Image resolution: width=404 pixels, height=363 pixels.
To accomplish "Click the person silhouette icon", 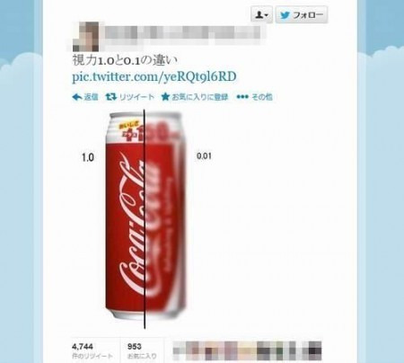I will [x=259, y=14].
